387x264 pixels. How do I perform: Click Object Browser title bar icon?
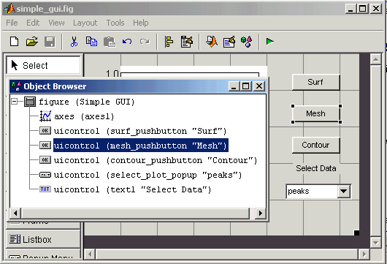coord(17,86)
